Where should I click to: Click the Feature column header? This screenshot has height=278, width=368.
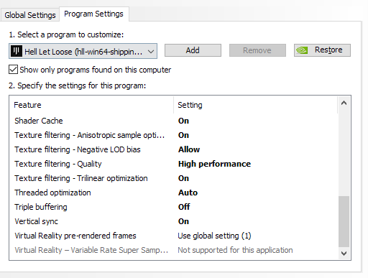27,105
